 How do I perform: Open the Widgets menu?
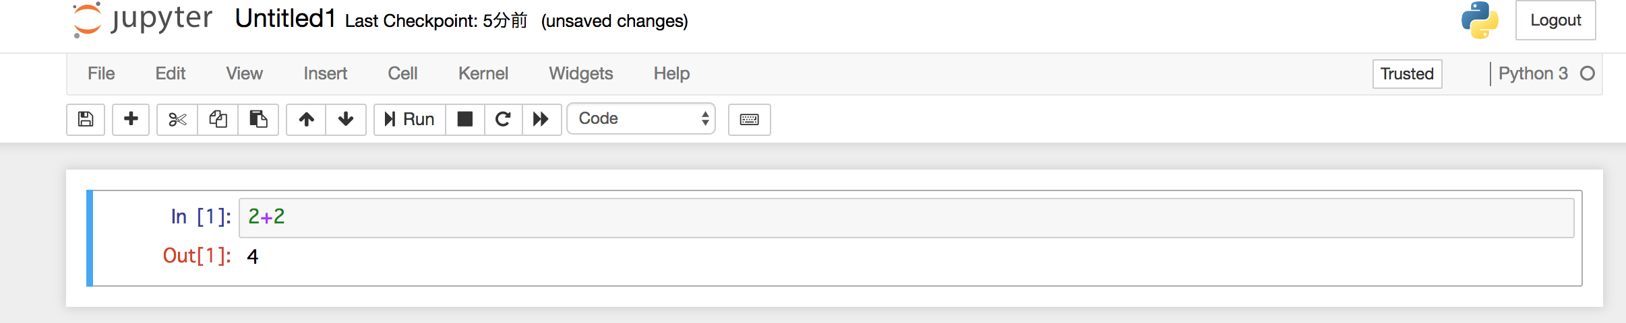[581, 73]
